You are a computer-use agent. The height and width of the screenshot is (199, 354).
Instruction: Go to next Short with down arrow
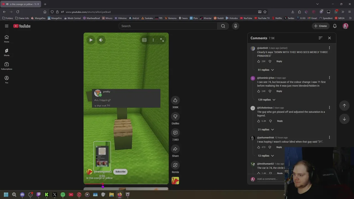tap(344, 119)
